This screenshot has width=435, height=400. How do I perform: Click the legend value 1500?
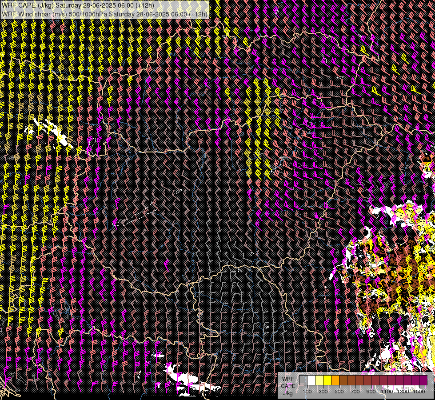[419, 392]
